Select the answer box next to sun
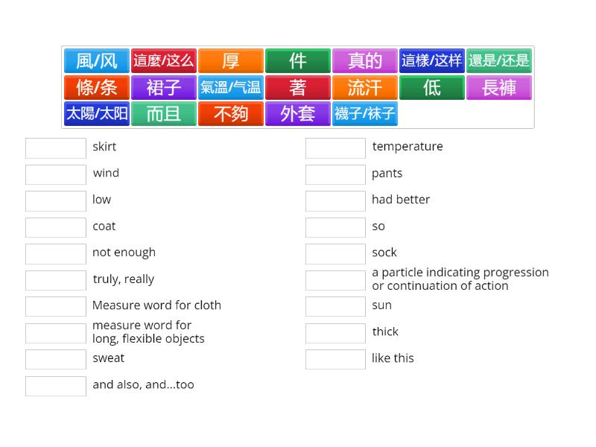The image size is (596, 447). click(335, 307)
